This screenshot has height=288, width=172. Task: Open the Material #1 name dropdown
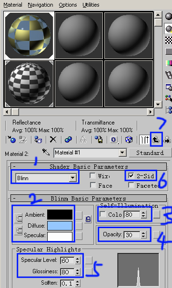pos(122,153)
